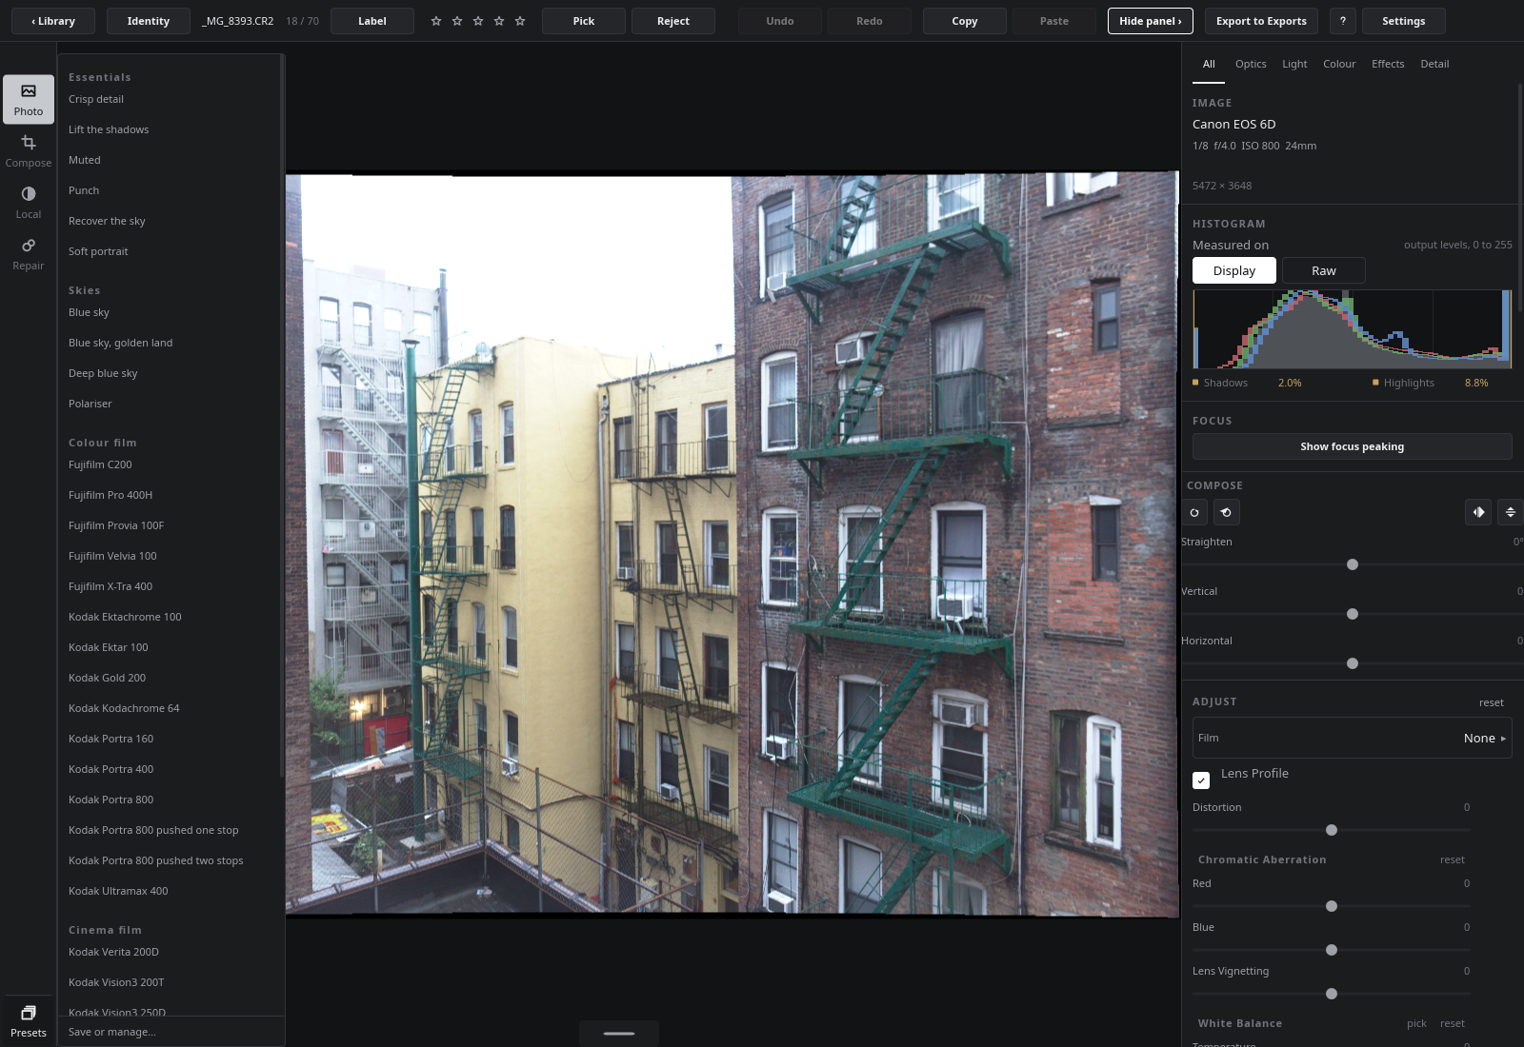
Task: Flip the image vertically
Action: click(x=1510, y=512)
